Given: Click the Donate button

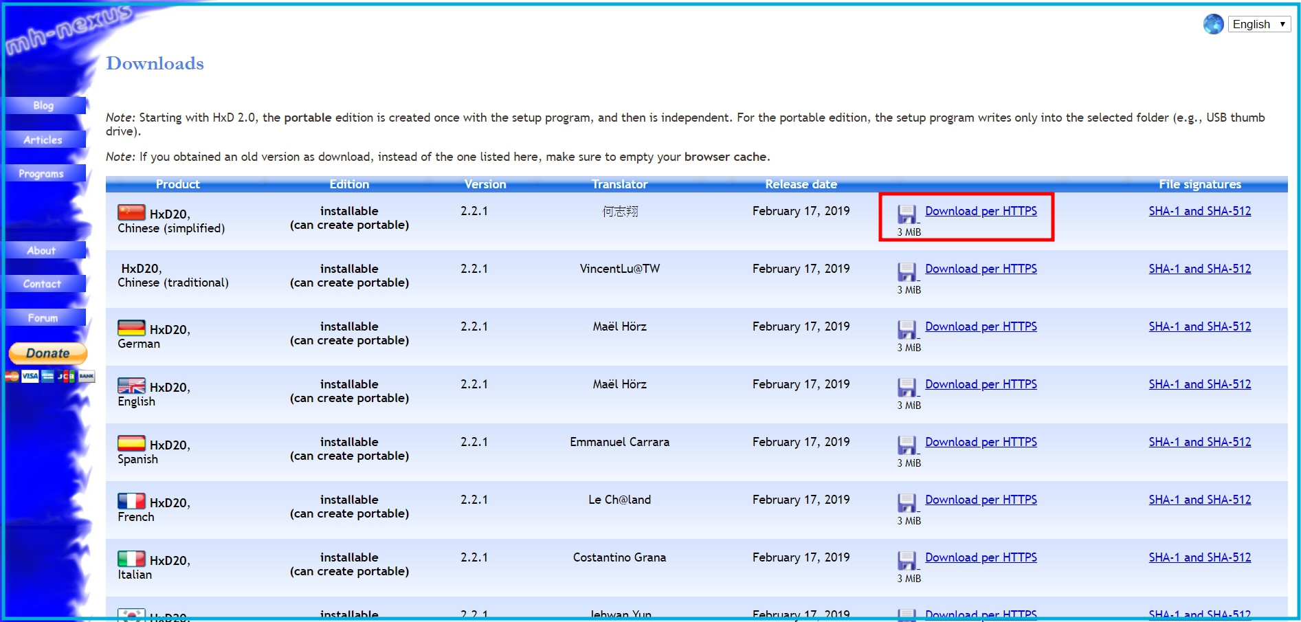Looking at the screenshot, I should [48, 353].
